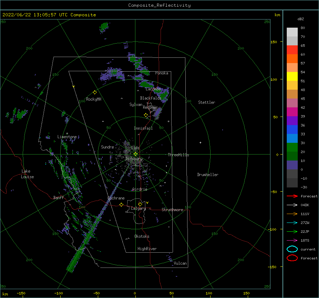Click the Vulcan label

click(x=180, y=263)
